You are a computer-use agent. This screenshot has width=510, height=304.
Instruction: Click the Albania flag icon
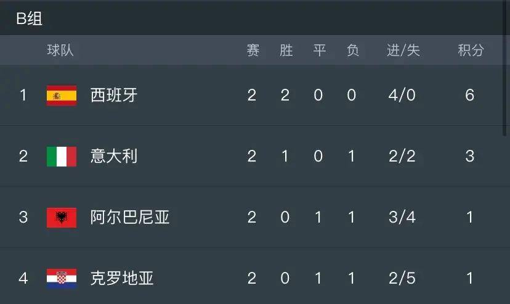click(x=62, y=217)
